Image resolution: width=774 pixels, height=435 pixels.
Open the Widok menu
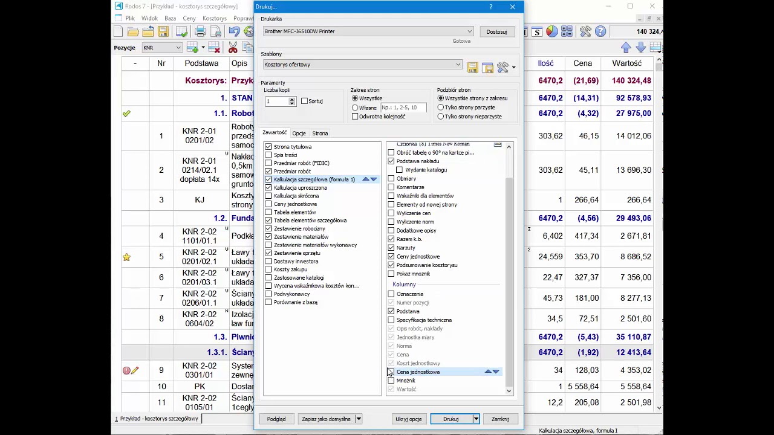click(149, 18)
